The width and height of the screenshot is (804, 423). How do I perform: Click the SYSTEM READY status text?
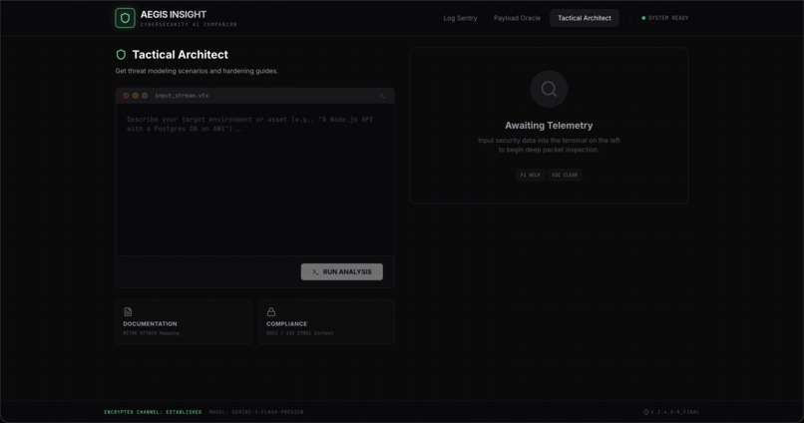point(668,18)
